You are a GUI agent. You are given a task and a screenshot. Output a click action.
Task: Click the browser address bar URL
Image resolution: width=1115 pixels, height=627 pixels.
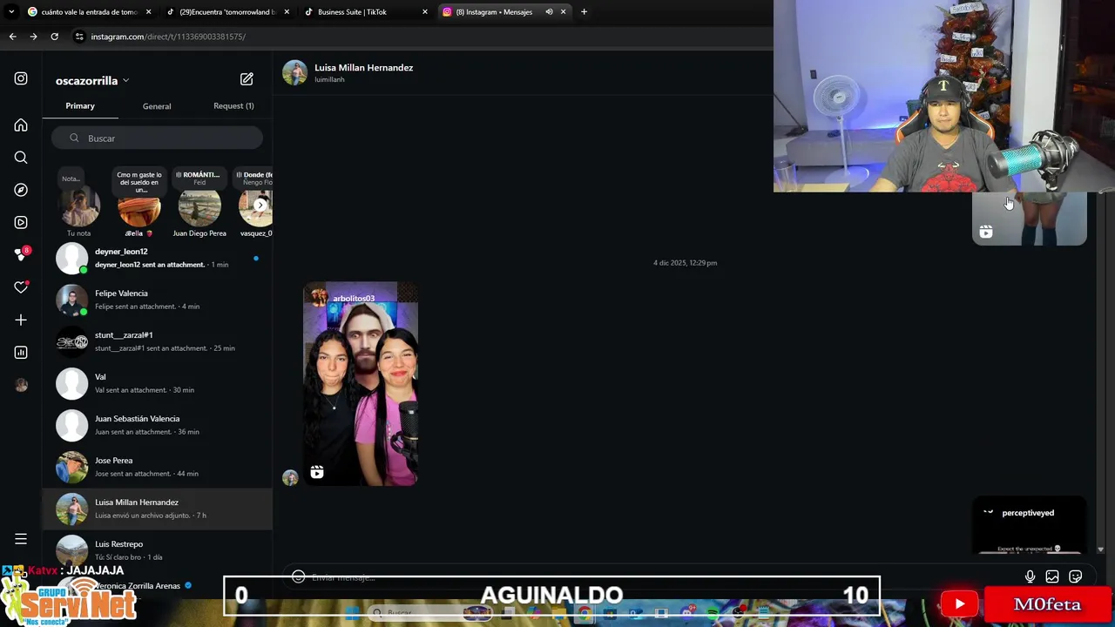pos(168,37)
